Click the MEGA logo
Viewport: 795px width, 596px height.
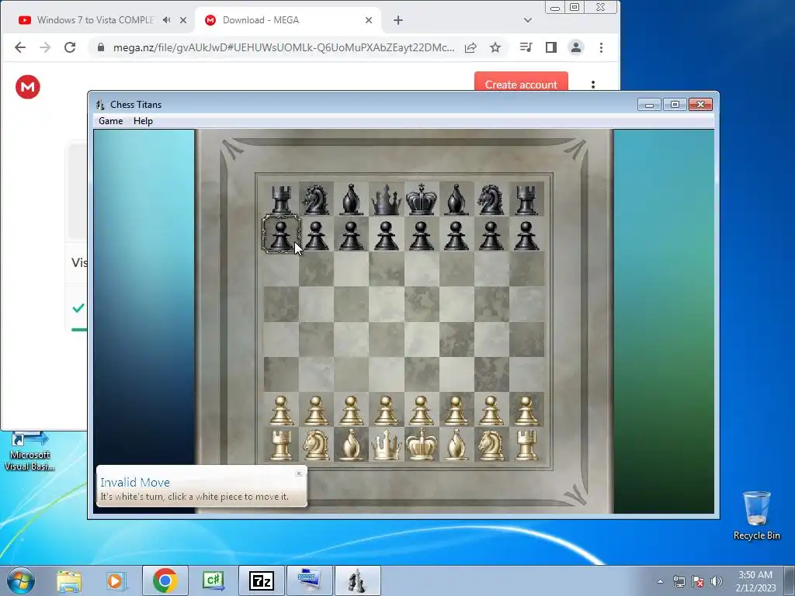click(28, 87)
